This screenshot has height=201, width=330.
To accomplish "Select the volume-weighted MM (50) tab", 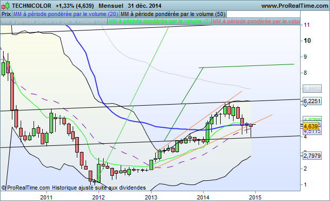I will point(173,14).
